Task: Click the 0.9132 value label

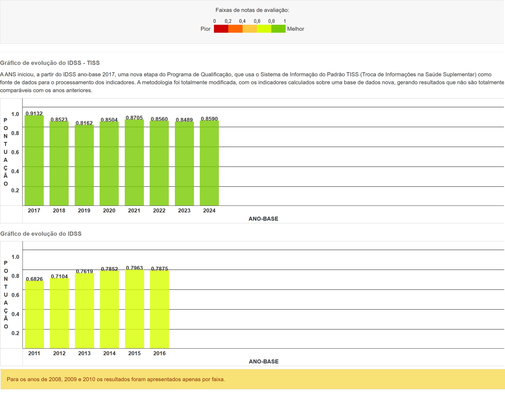Action: click(x=34, y=113)
